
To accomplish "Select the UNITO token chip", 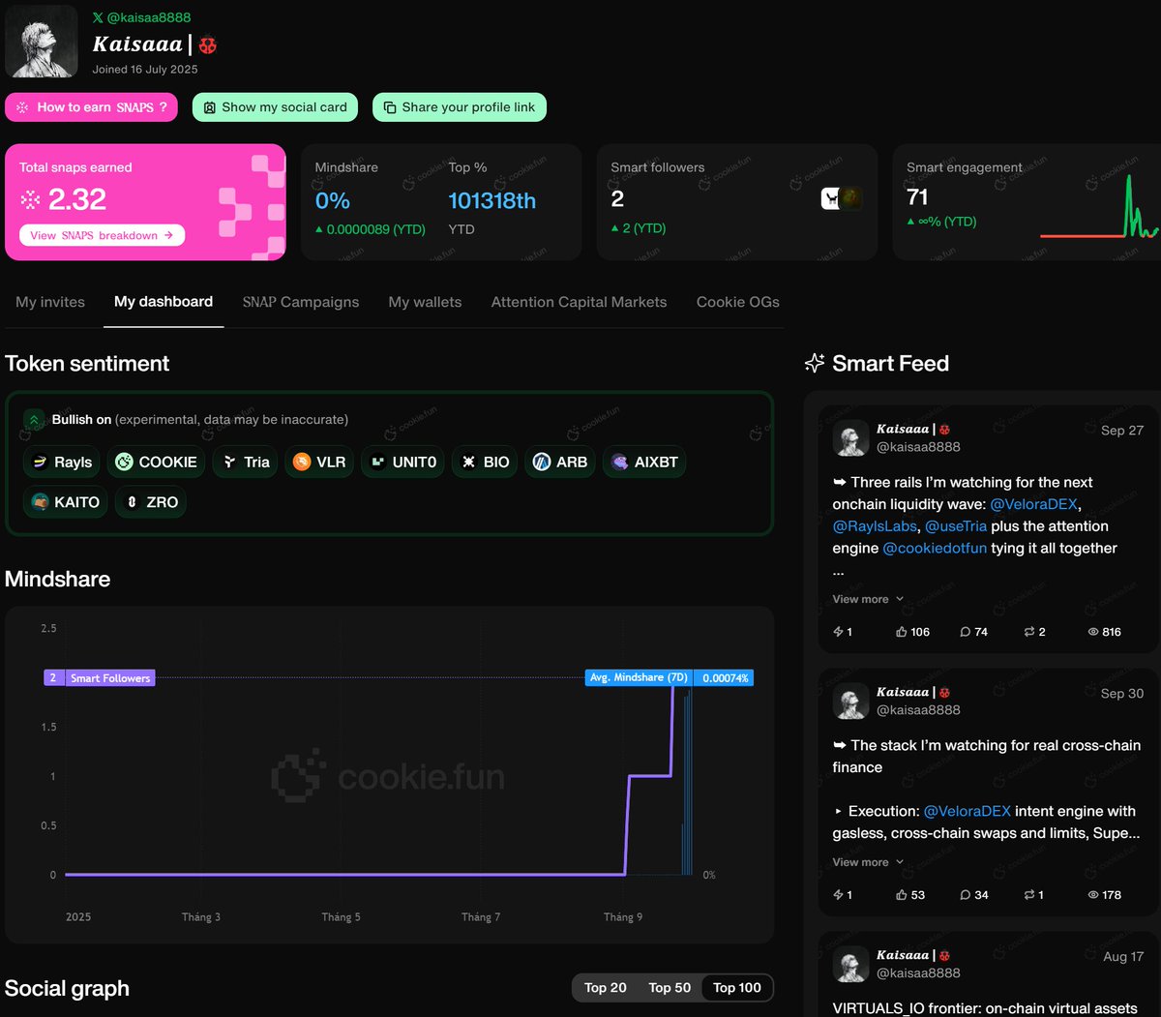I will [x=403, y=462].
